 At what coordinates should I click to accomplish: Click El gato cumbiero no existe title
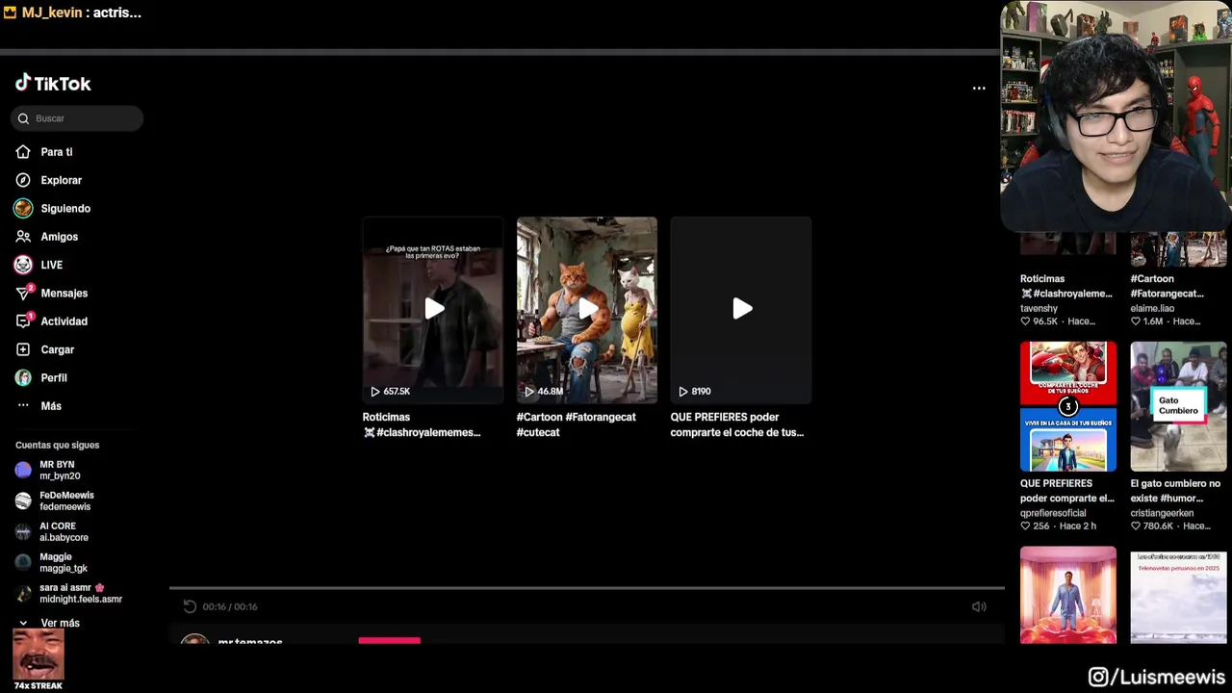coord(1175,491)
